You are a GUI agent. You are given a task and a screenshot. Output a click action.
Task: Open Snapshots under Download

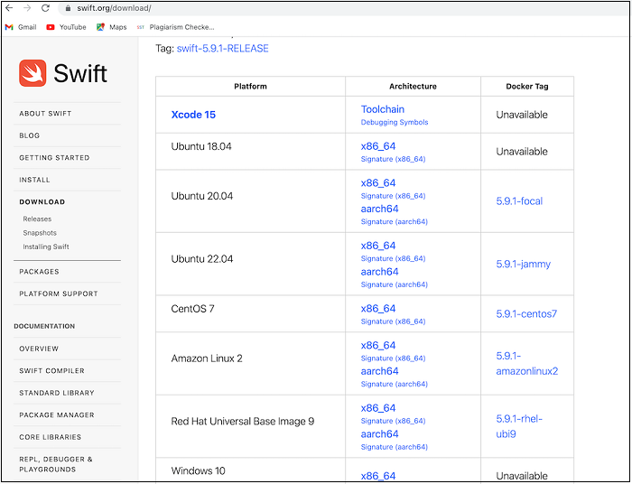tap(40, 233)
